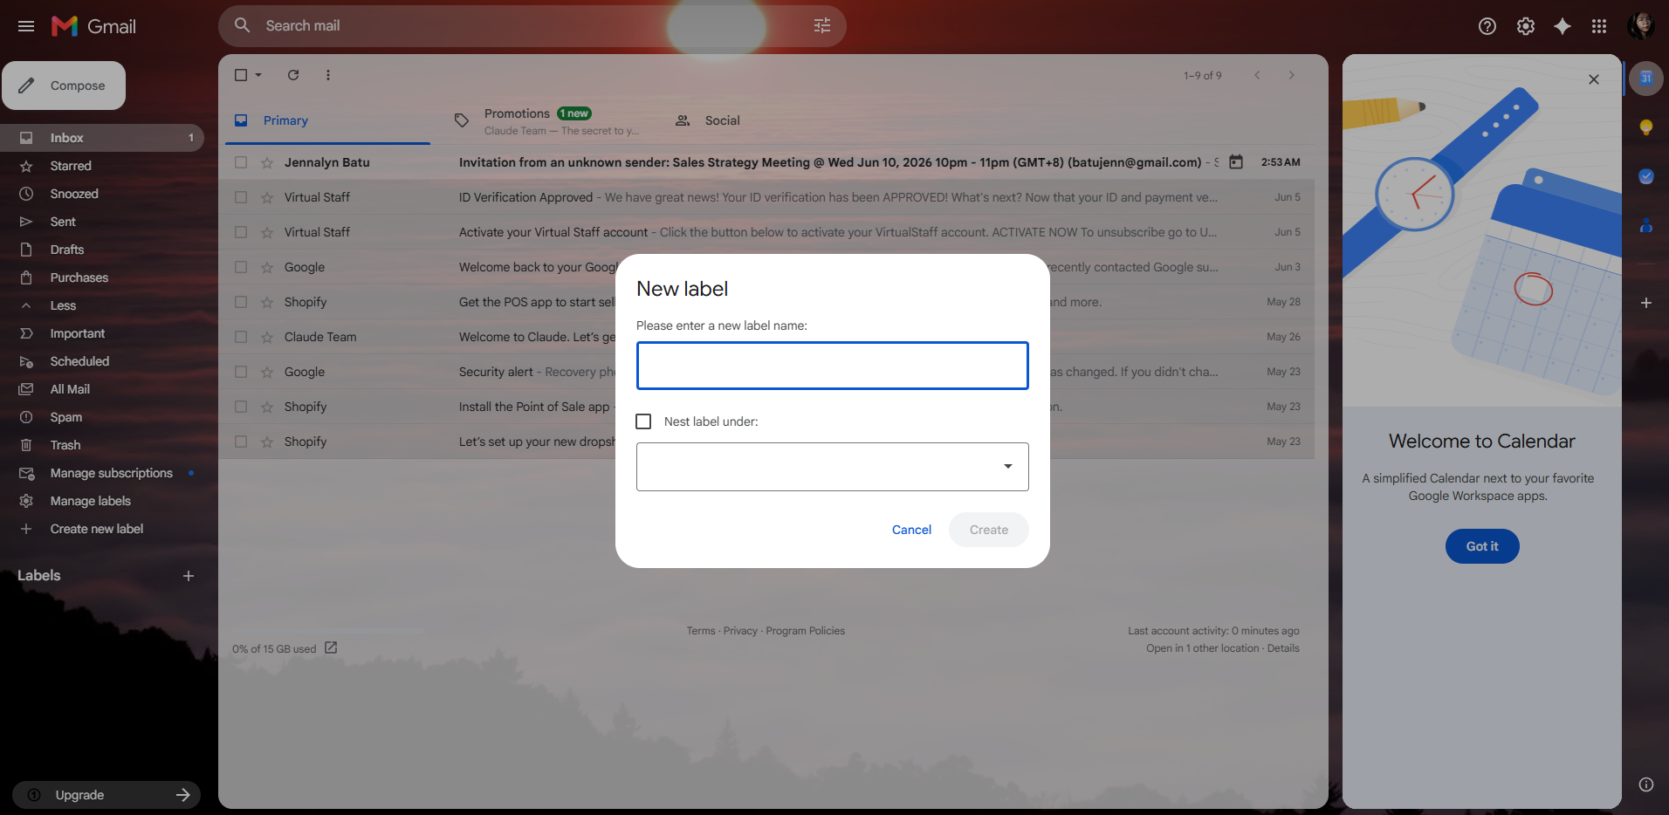This screenshot has width=1669, height=815.
Task: Star the Claude Team email
Action: (x=267, y=337)
